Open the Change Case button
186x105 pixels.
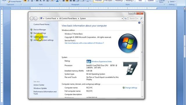pos(48,1)
